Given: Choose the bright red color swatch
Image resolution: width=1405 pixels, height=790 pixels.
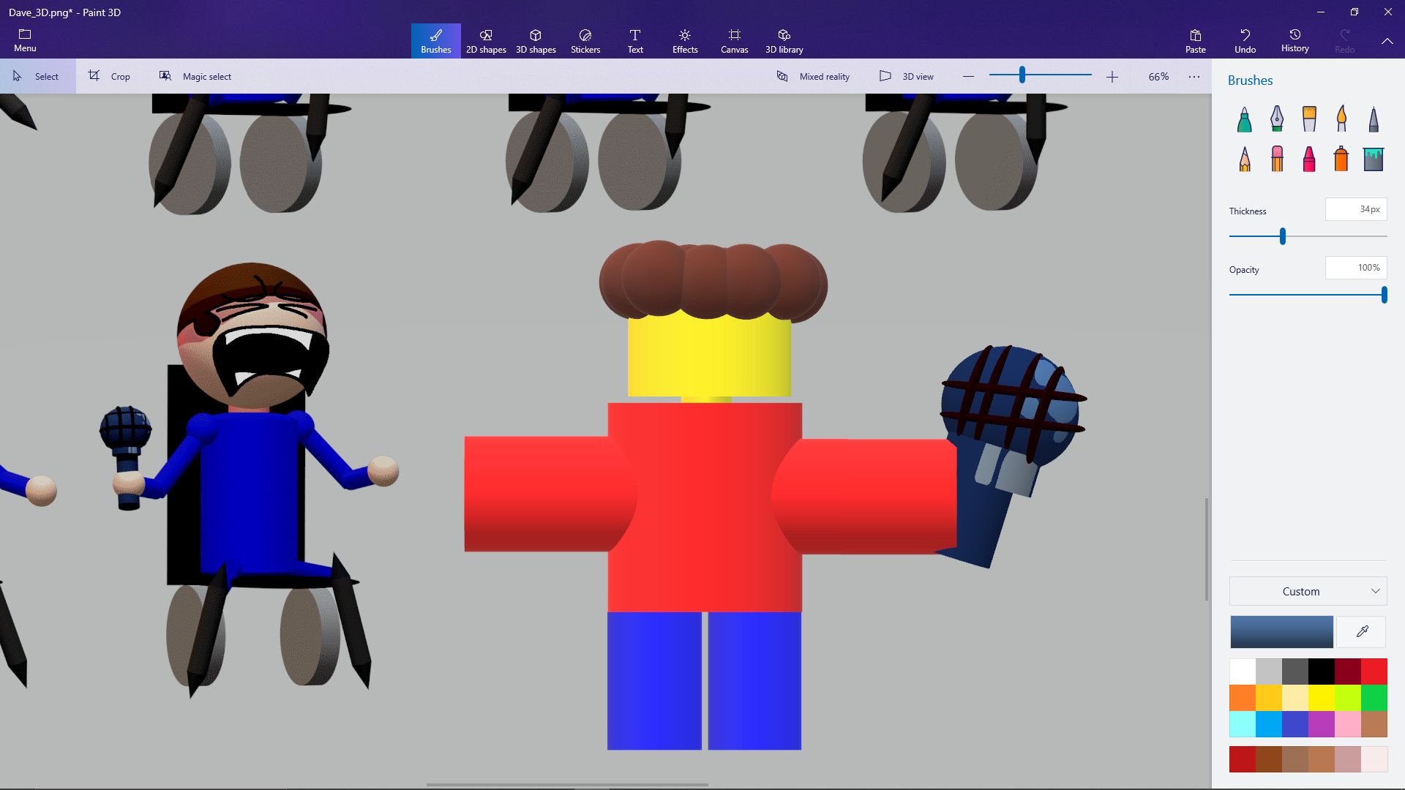Looking at the screenshot, I should [1374, 671].
